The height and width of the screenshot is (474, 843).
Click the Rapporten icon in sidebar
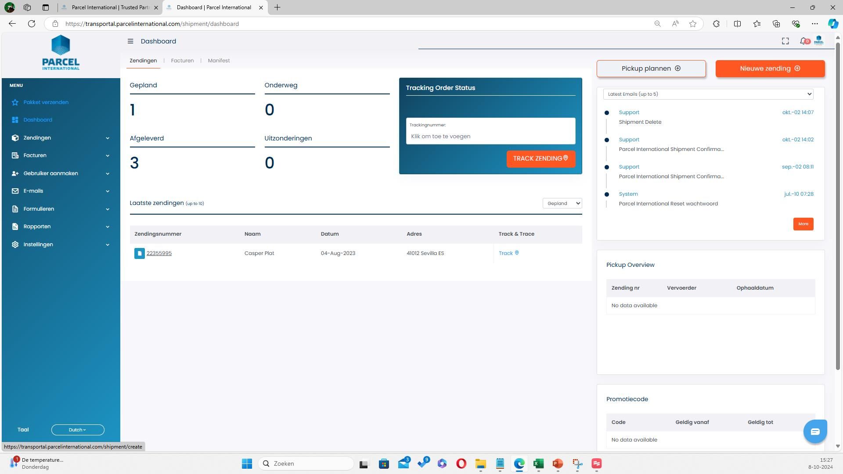click(15, 227)
